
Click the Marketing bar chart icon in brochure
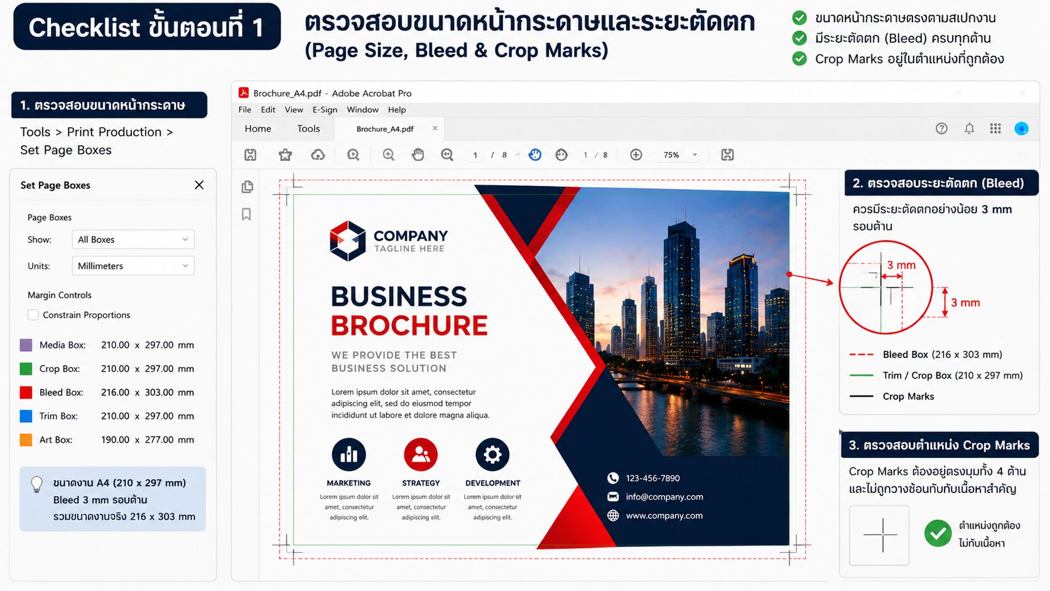click(349, 455)
